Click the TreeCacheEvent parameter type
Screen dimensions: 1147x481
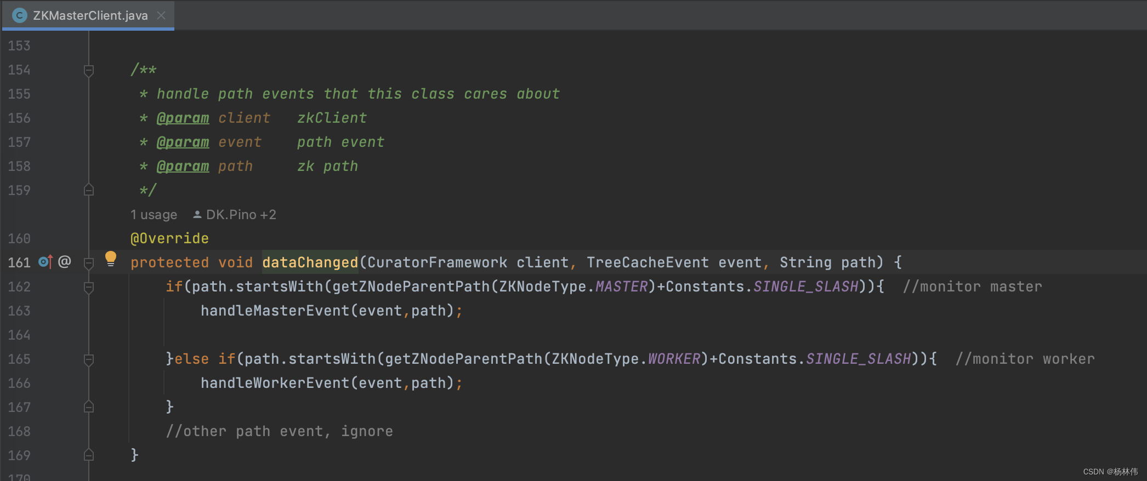pos(648,262)
